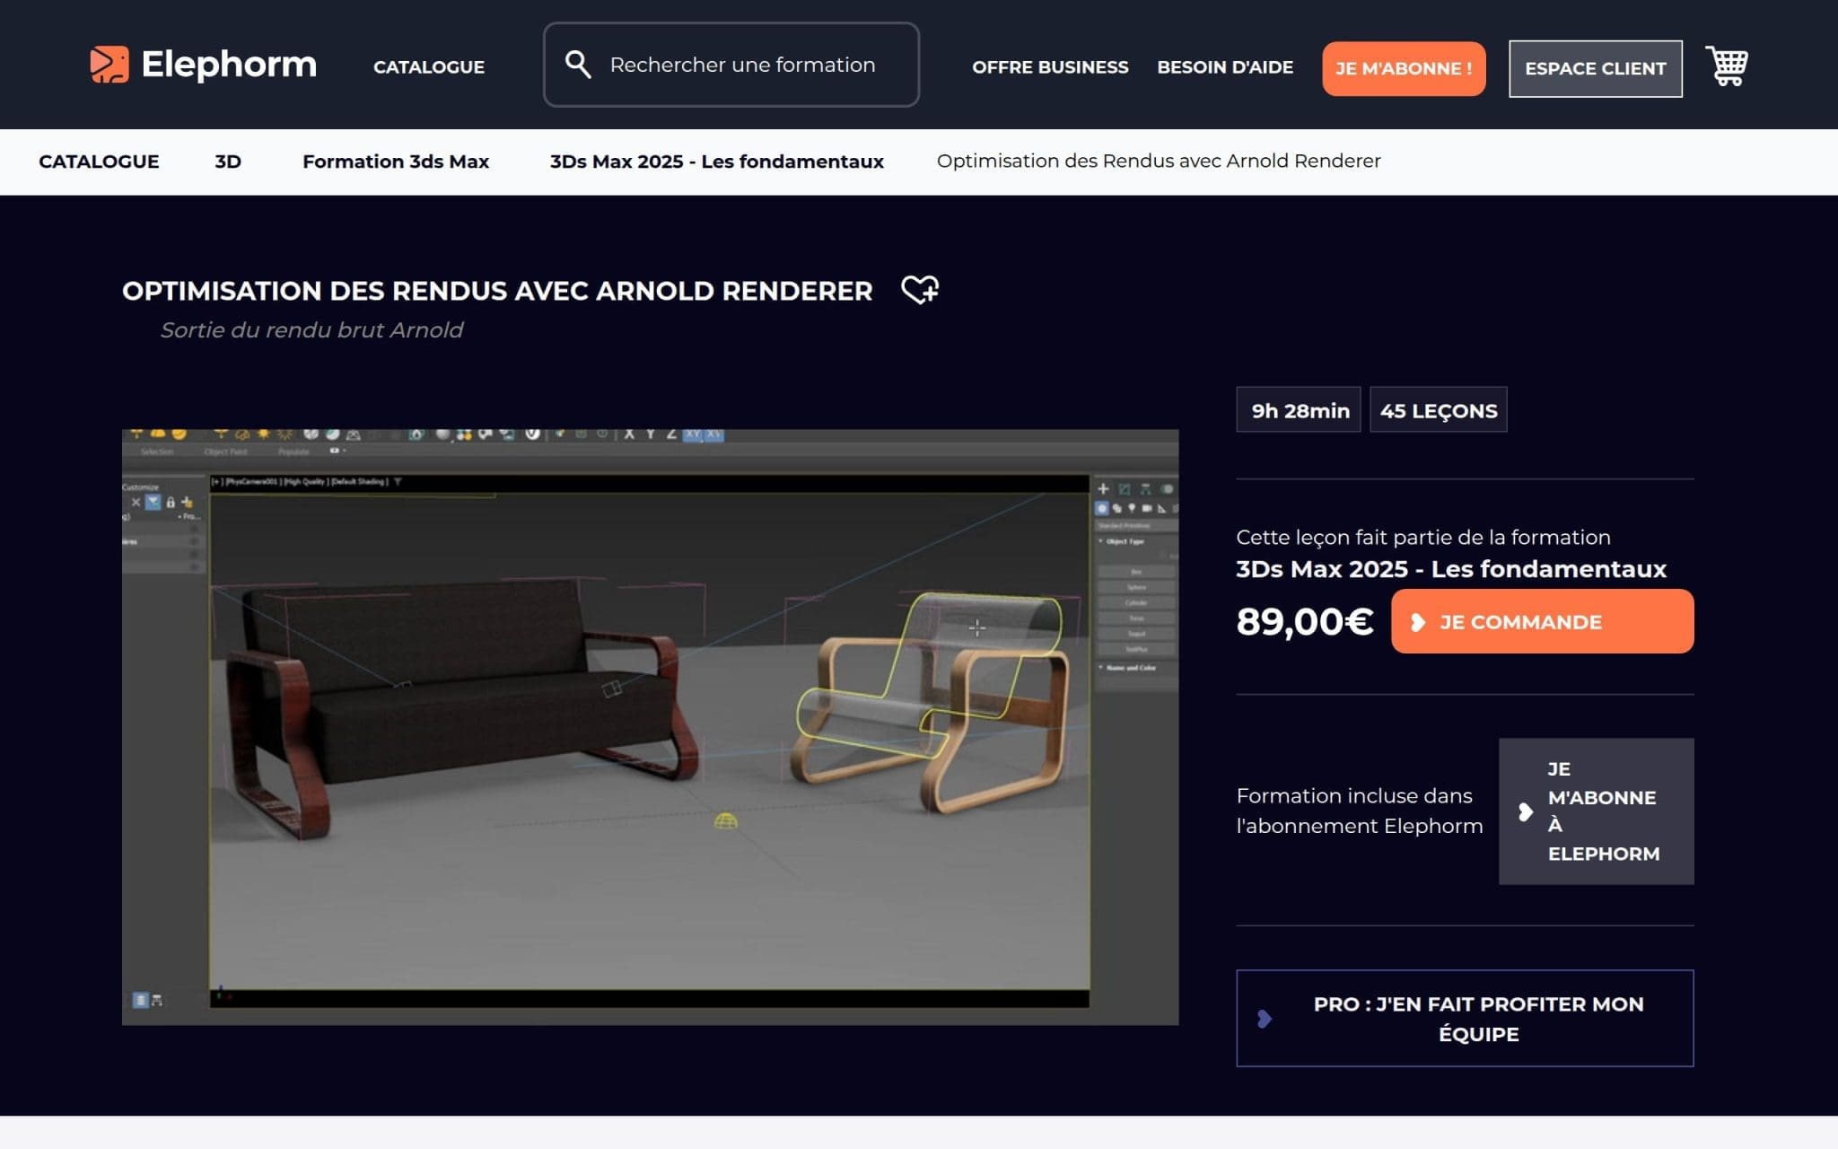Click the 89,00€ price text

(1305, 621)
